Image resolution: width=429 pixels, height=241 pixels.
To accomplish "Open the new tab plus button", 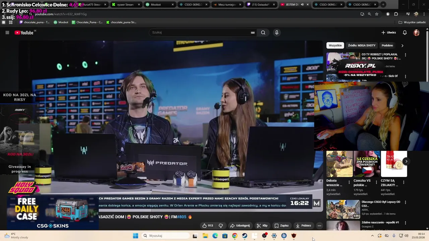I will (x=383, y=5).
